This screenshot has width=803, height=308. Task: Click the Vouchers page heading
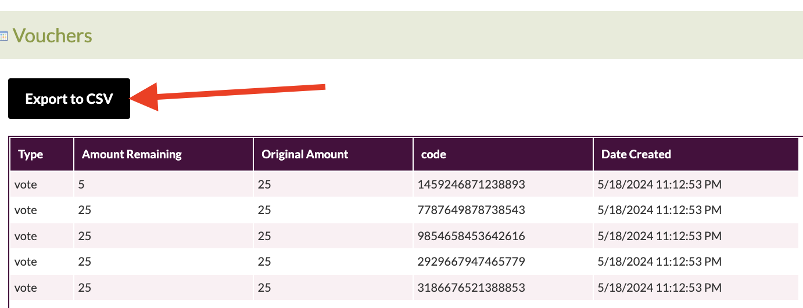(x=52, y=36)
